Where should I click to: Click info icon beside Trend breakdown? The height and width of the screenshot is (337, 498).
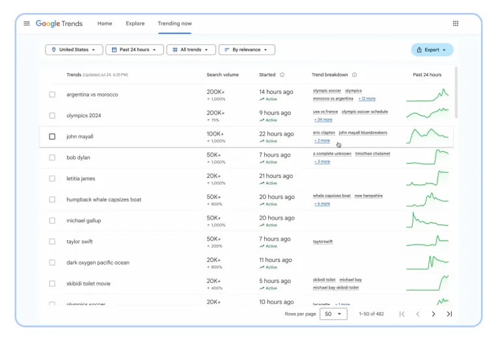click(x=354, y=75)
